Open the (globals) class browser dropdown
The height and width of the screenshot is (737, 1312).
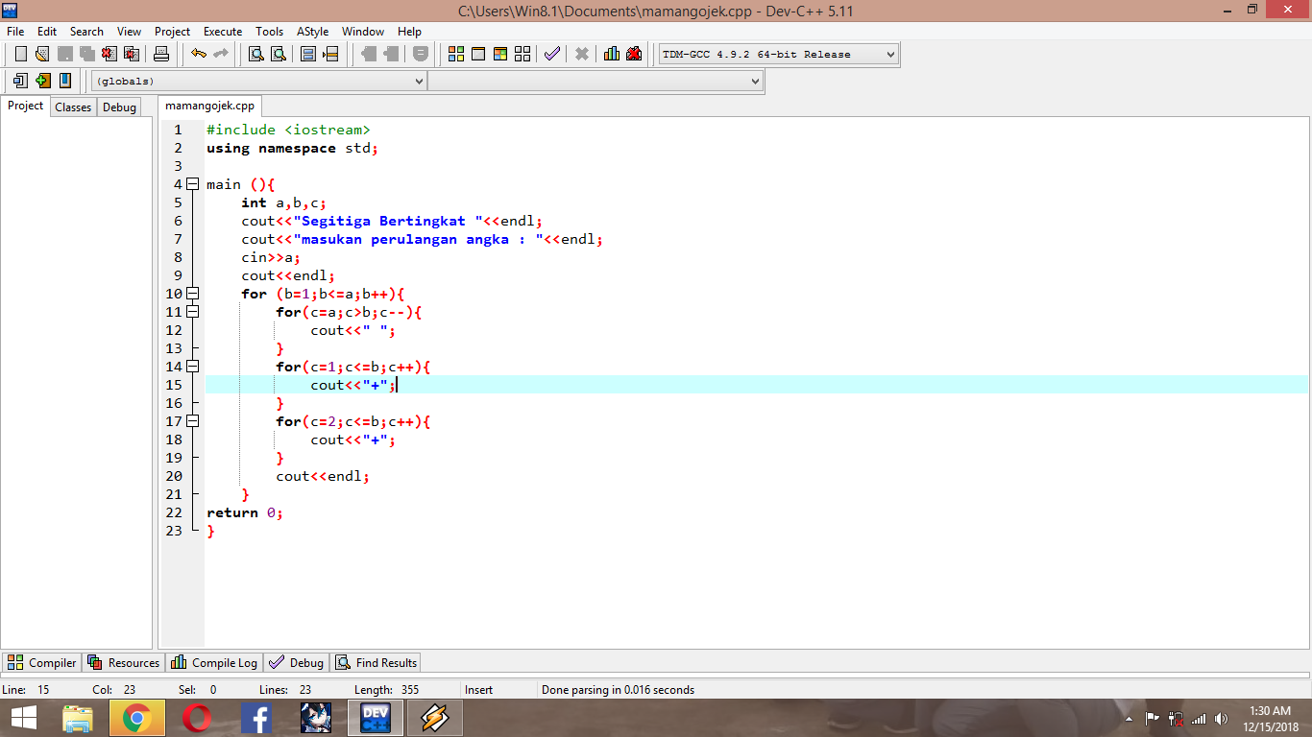(420, 81)
